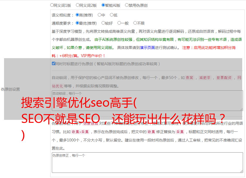Screen dimensions: 246x178
Task: Choose the 智能AI版 radio option
Action: click(103, 5)
